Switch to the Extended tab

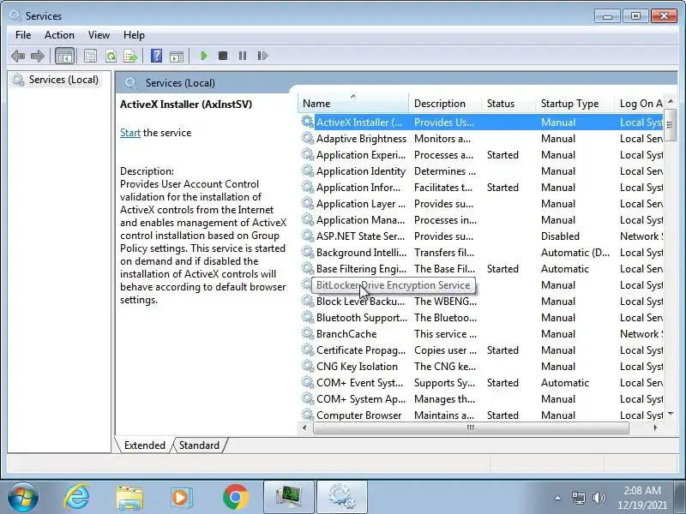pyautogui.click(x=144, y=445)
